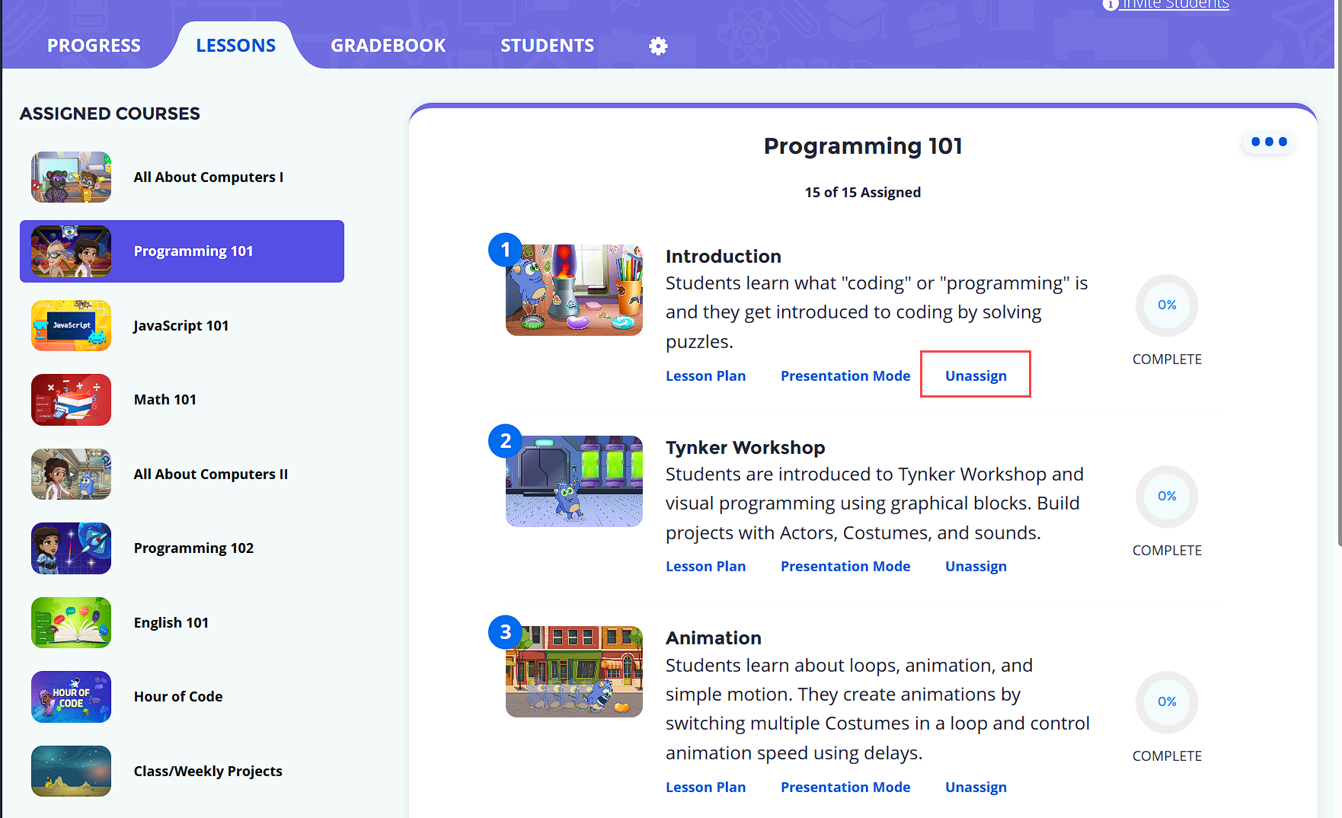Click lesson number 3 badge

[505, 632]
